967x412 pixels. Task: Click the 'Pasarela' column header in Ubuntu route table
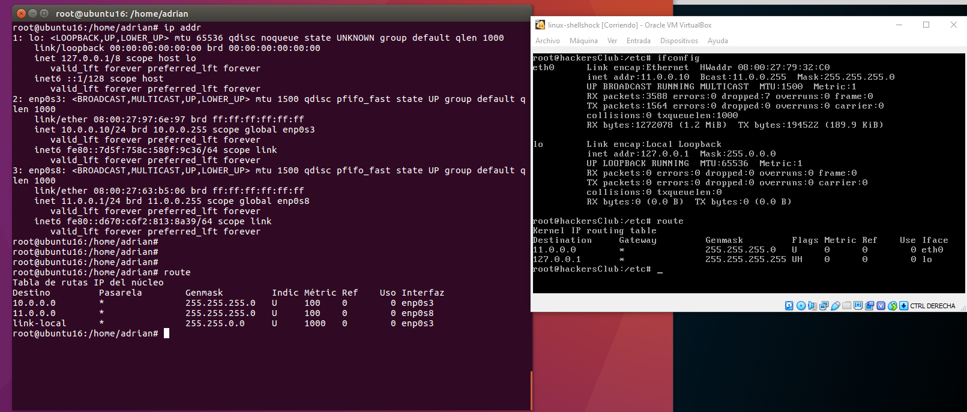[121, 293]
